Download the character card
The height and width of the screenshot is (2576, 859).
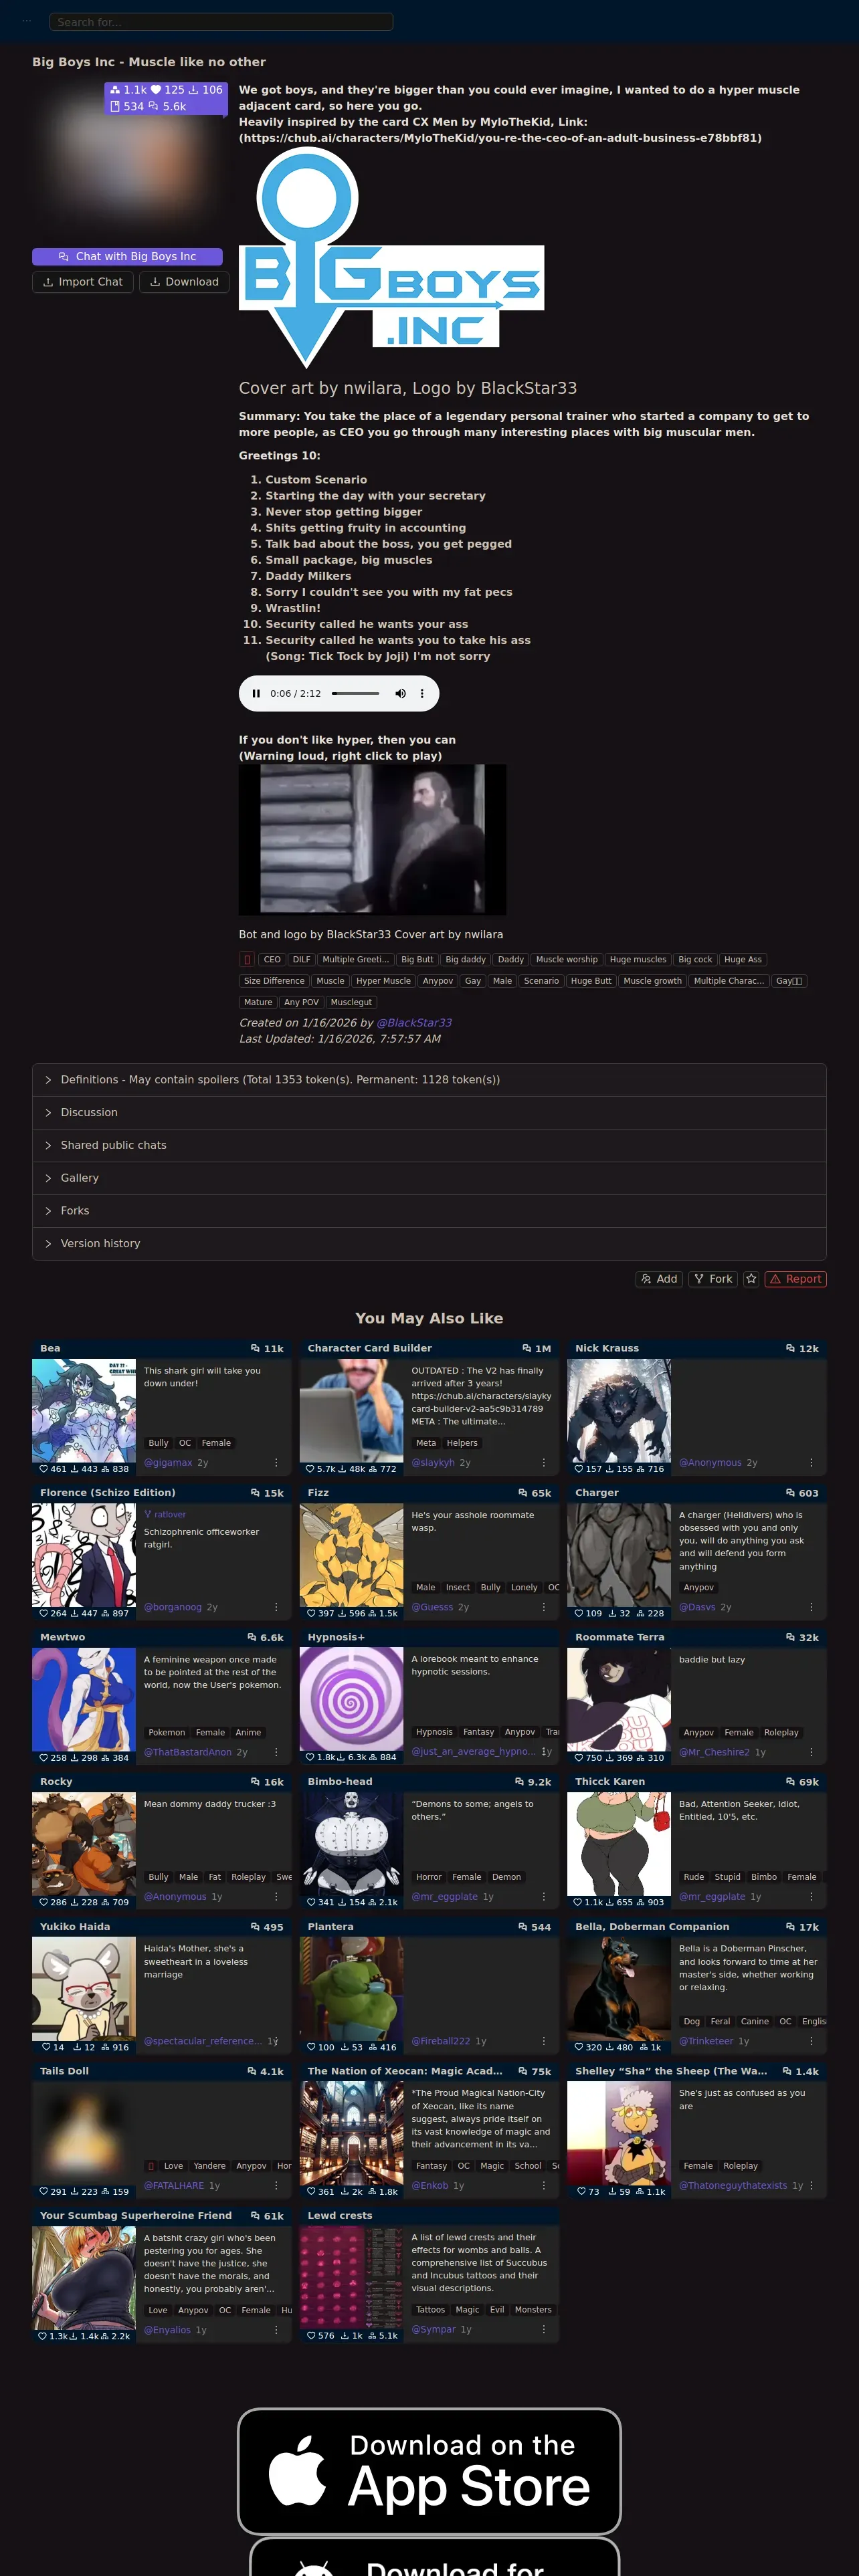pyautogui.click(x=184, y=282)
